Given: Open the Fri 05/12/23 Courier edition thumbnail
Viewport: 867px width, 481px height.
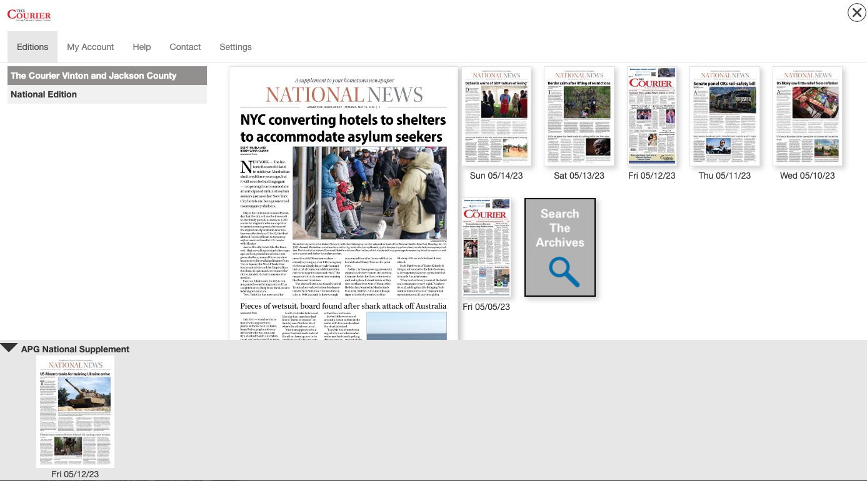Looking at the screenshot, I should point(651,116).
